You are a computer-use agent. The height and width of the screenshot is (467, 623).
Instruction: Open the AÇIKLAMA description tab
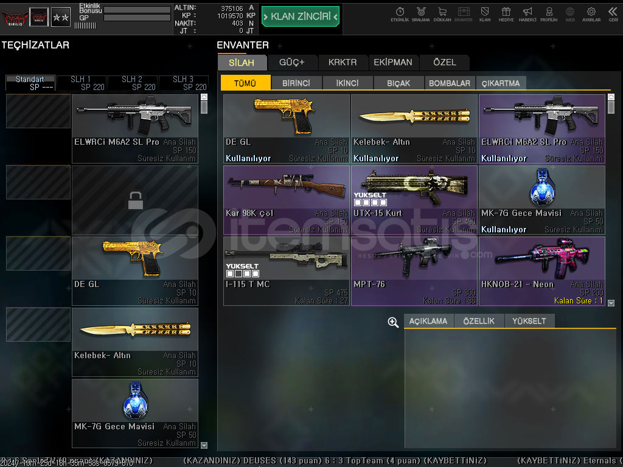tap(428, 321)
